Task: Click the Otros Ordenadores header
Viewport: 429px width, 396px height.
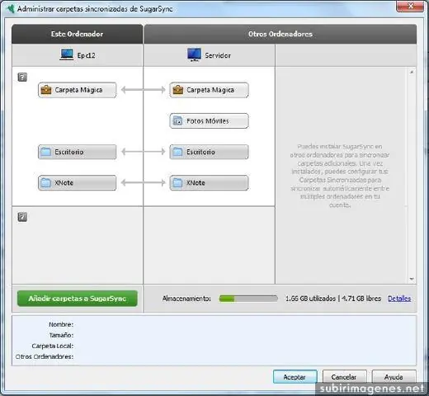Action: 280,34
